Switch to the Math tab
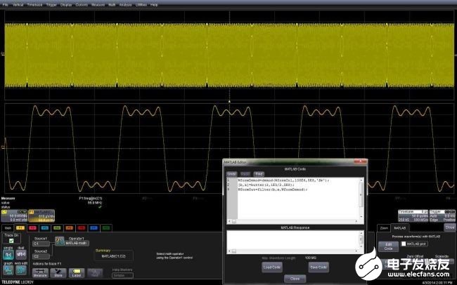Image resolution: width=457 pixels, height=285 pixels. [8, 228]
